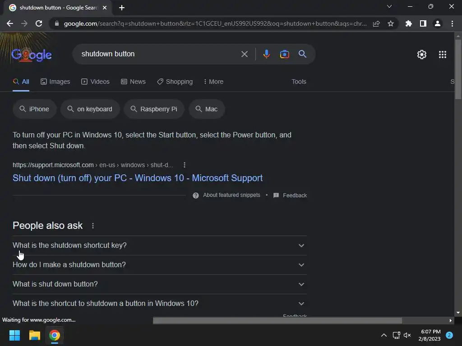Screen dimensions: 462x346
Task: Open search Tools
Action: coord(299,82)
